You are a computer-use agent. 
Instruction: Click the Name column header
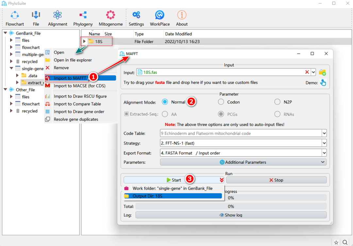click(x=94, y=34)
